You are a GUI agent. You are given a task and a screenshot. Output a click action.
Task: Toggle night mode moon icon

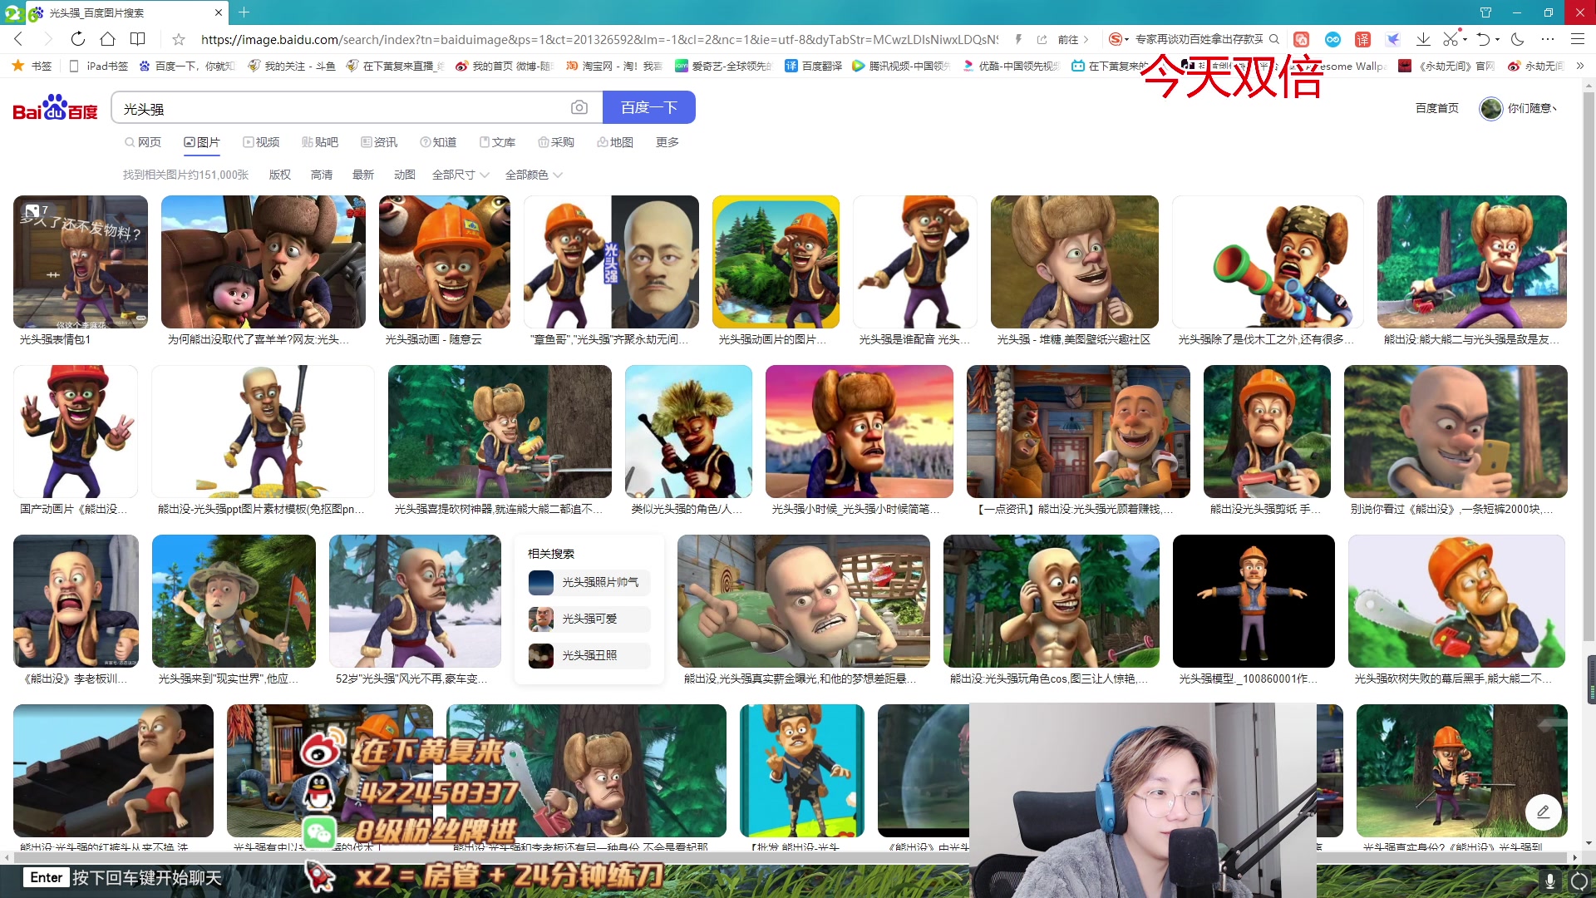point(1518,39)
